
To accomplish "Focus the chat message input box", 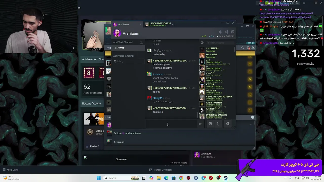I will click(x=171, y=124).
